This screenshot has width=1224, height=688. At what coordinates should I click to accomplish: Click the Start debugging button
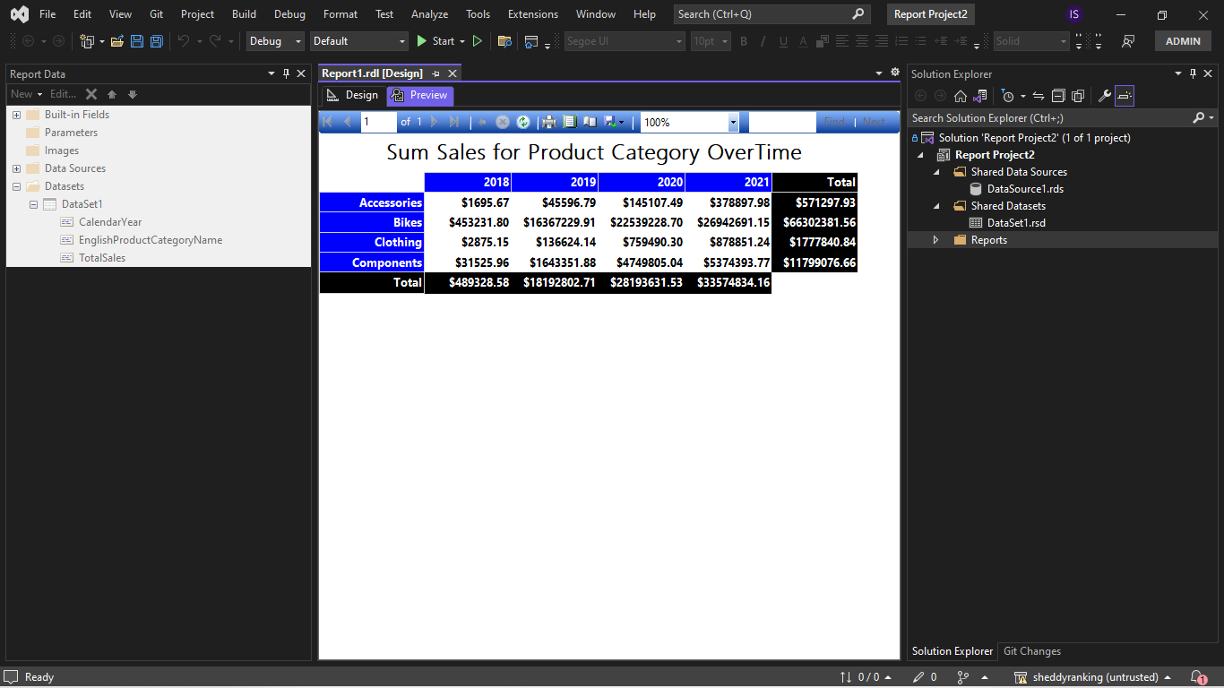(x=439, y=41)
